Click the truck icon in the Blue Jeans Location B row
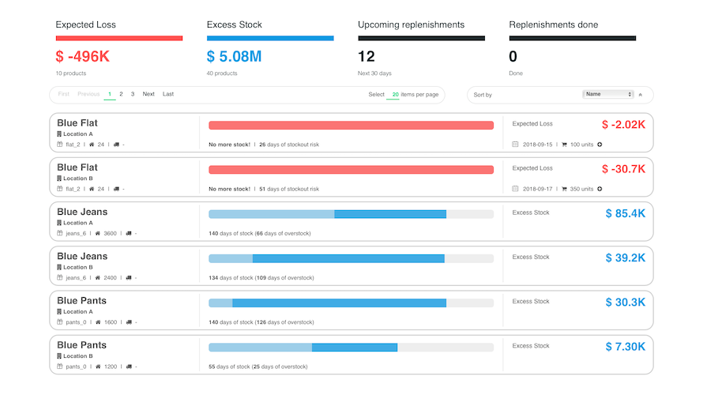 pyautogui.click(x=129, y=277)
